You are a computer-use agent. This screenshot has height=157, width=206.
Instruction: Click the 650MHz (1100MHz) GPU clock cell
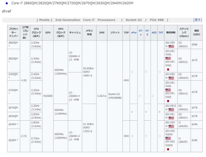pyautogui.click(x=61, y=112)
